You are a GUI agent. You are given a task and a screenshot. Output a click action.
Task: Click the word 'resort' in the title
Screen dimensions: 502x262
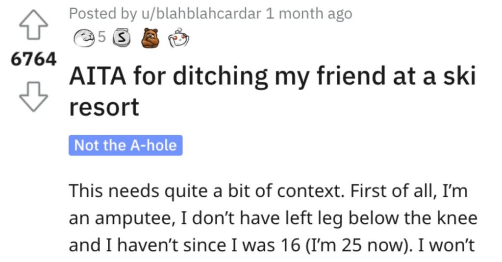tap(104, 107)
